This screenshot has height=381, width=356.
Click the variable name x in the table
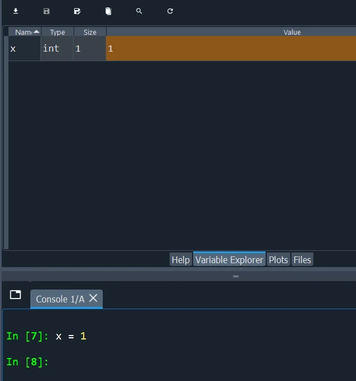(x=13, y=49)
